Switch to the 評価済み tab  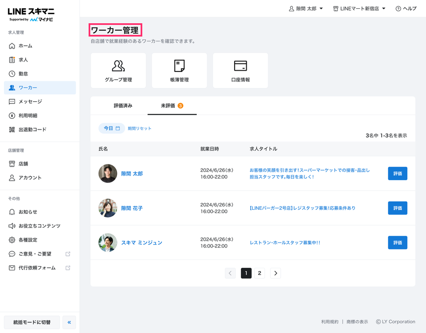click(123, 106)
